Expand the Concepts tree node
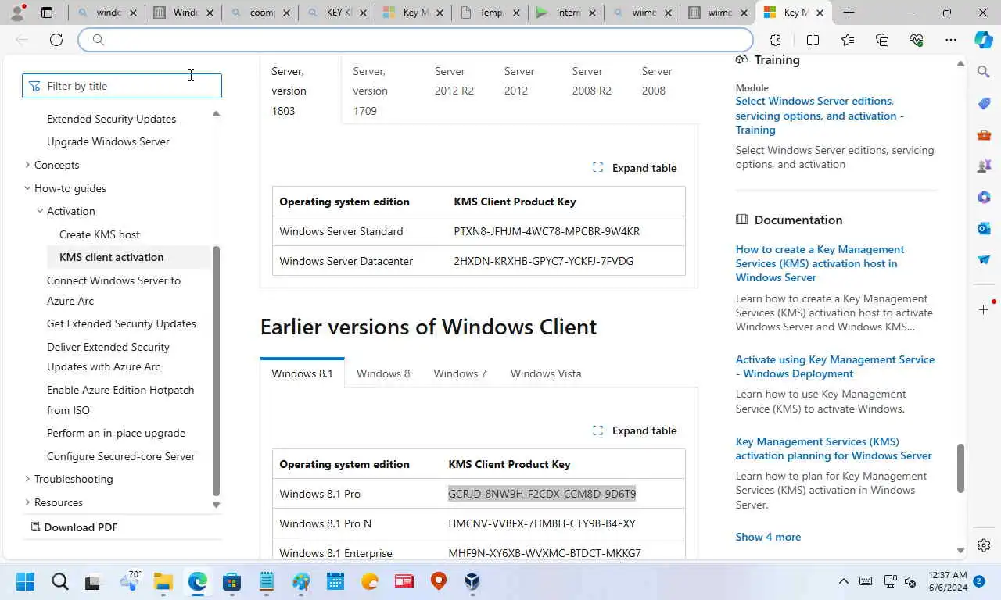Image resolution: width=1001 pixels, height=600 pixels. coord(27,165)
